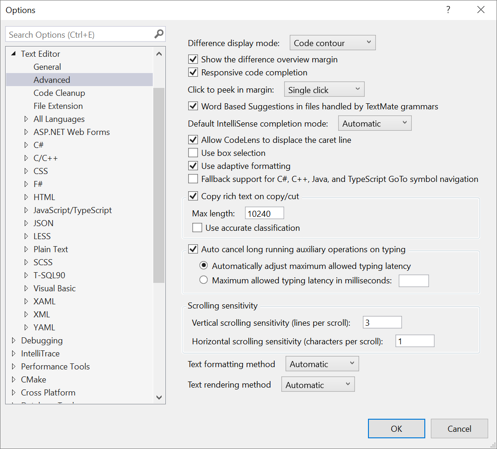The width and height of the screenshot is (497, 449).
Task: Expand the ASP.NET Web Forms node
Action: pos(26,132)
